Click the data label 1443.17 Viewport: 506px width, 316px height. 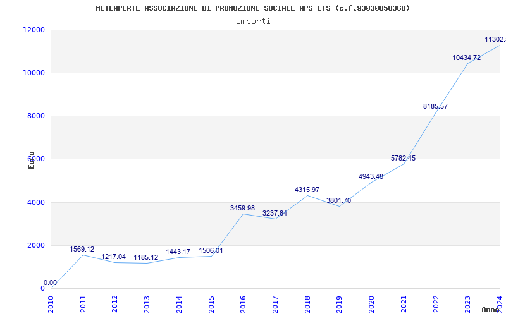coord(178,252)
